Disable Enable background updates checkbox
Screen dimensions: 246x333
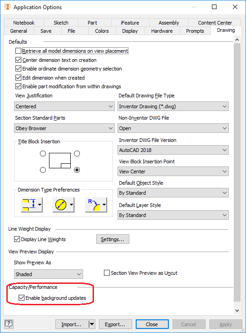click(21, 298)
